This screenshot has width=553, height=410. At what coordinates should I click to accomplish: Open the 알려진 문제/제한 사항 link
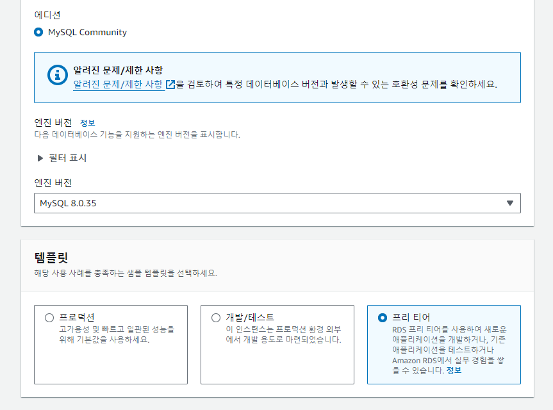tap(118, 85)
